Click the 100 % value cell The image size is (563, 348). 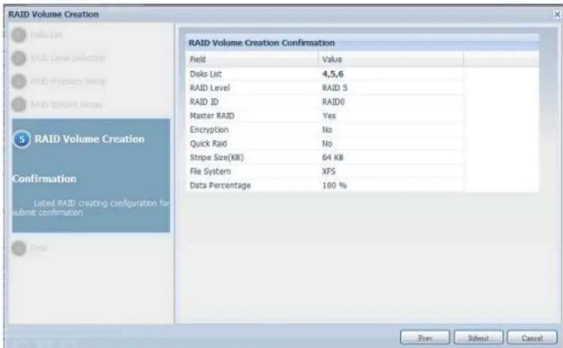click(334, 185)
